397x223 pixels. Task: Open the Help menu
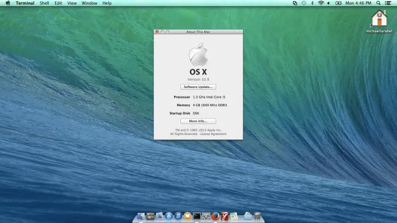coord(107,3)
